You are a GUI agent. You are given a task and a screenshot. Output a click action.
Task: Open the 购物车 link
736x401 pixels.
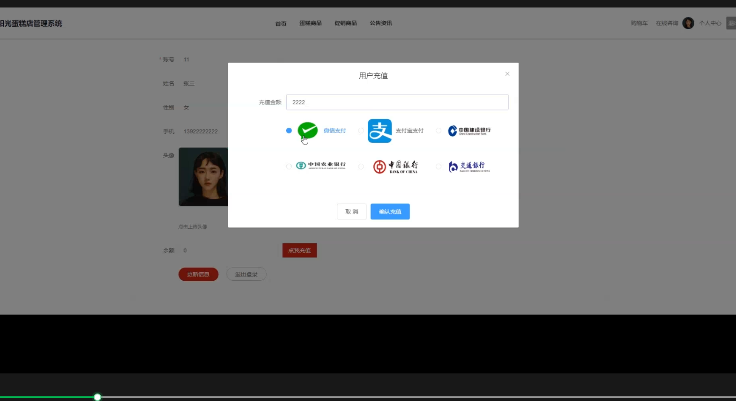point(639,23)
